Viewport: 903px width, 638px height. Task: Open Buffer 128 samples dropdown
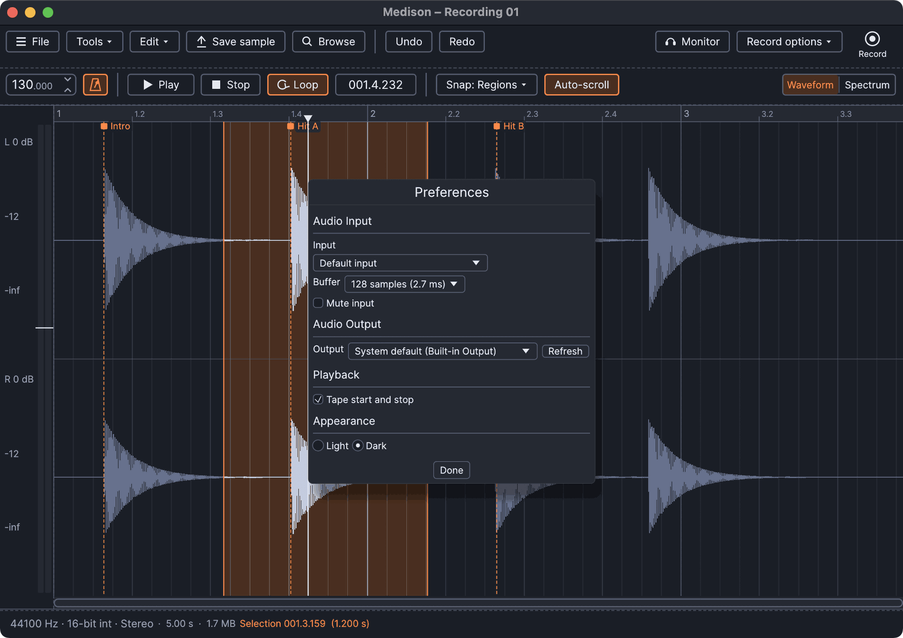tap(404, 284)
